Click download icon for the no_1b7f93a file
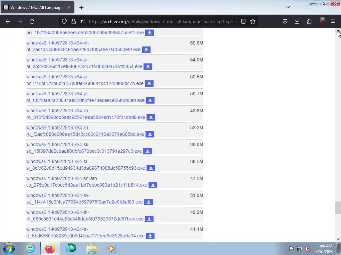The width and height of the screenshot is (341, 255). 150,33
